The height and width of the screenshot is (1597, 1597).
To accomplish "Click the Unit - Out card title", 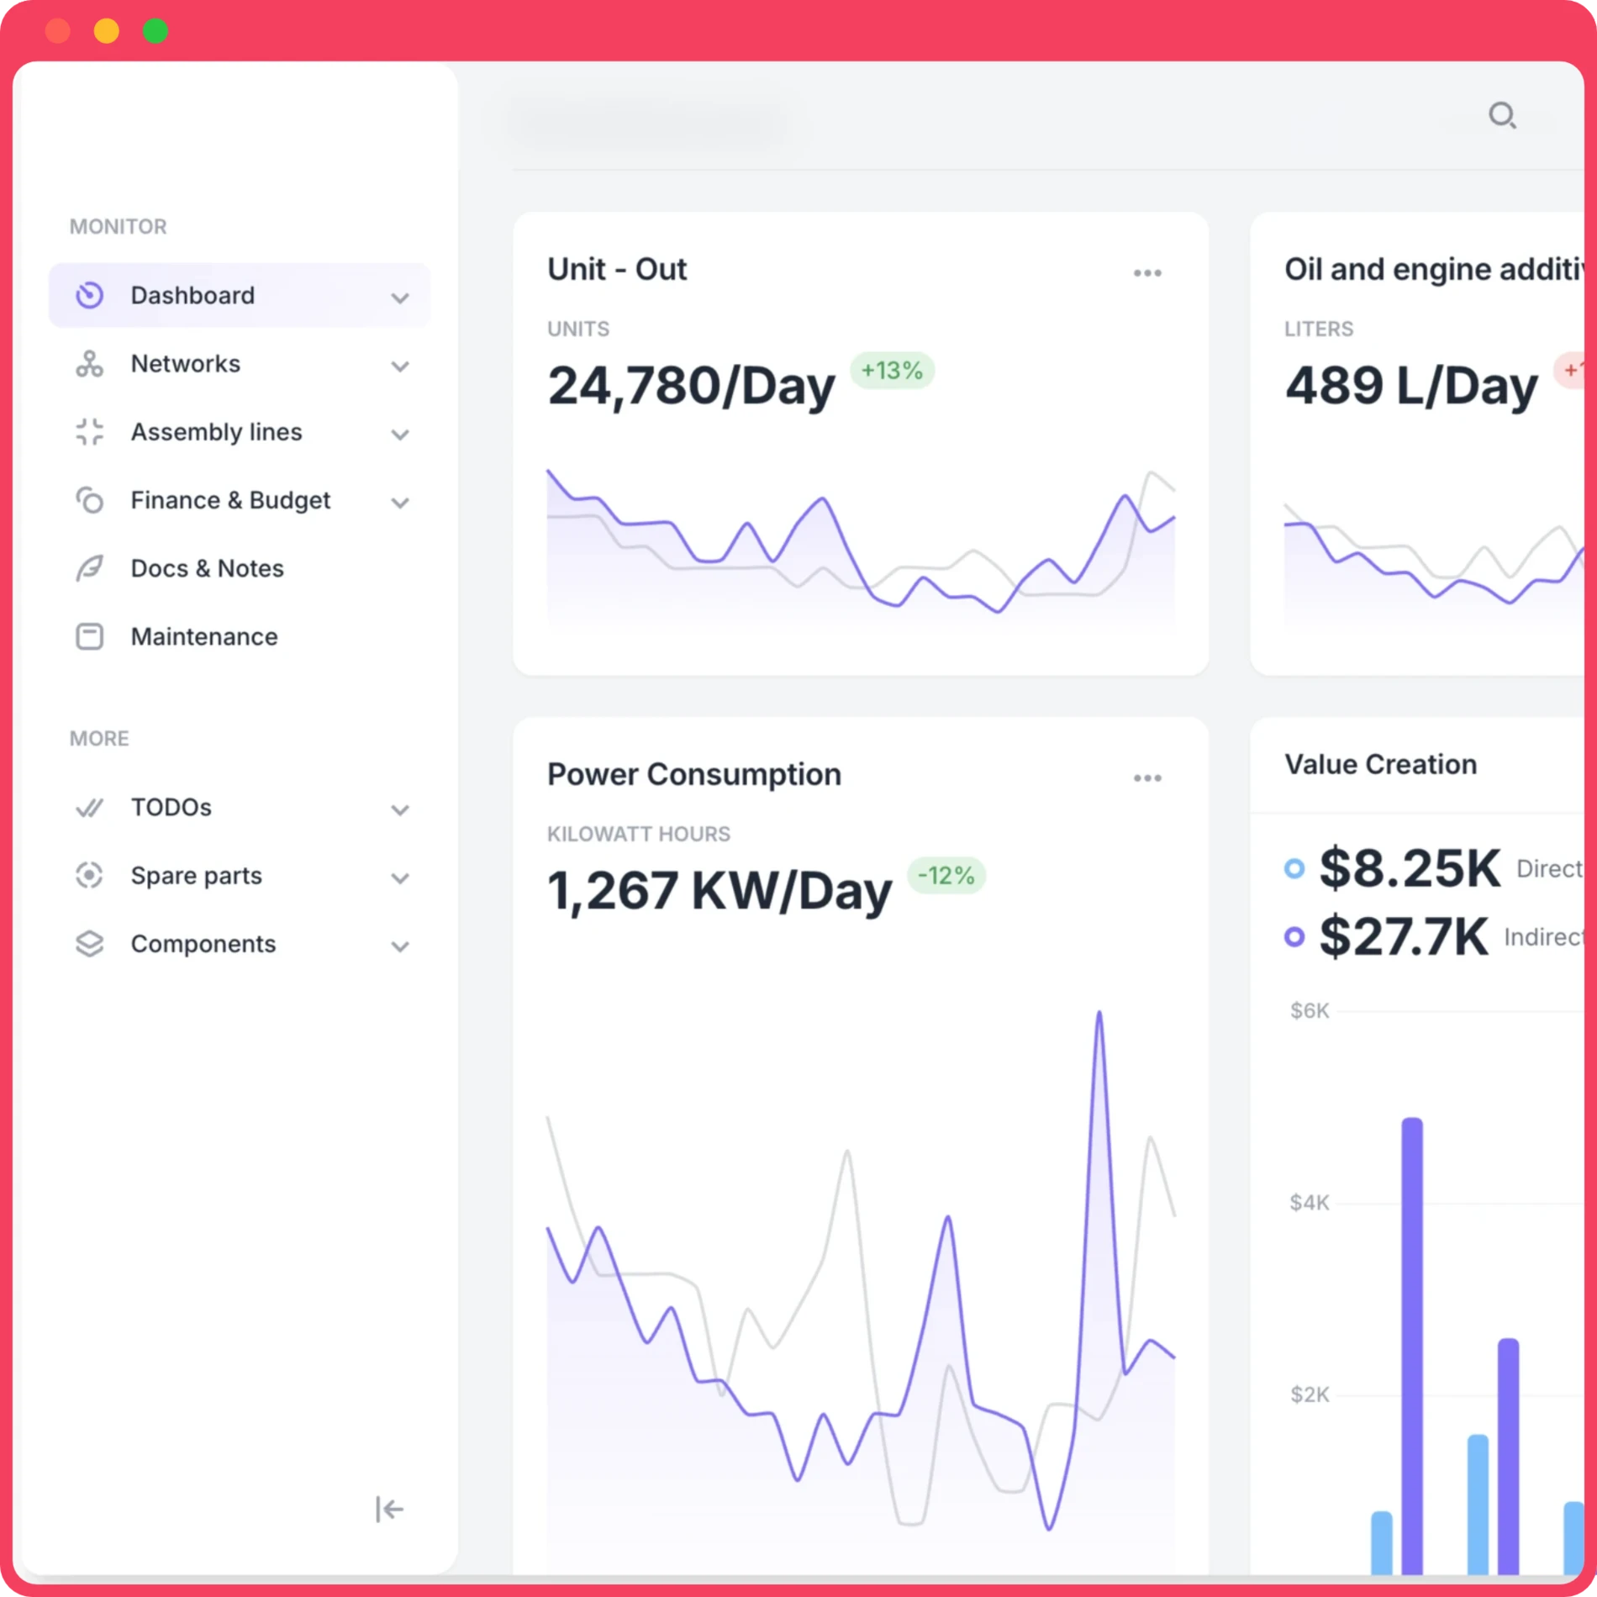I will [617, 269].
